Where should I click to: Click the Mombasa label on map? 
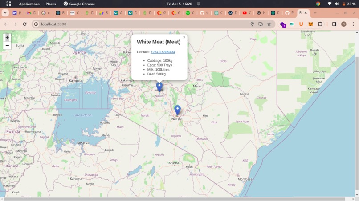tap(245, 179)
